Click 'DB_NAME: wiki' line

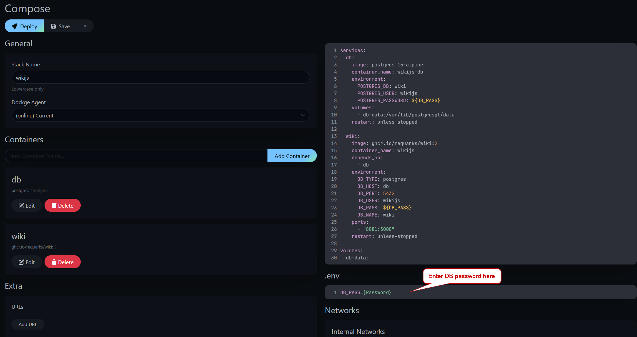(376, 215)
